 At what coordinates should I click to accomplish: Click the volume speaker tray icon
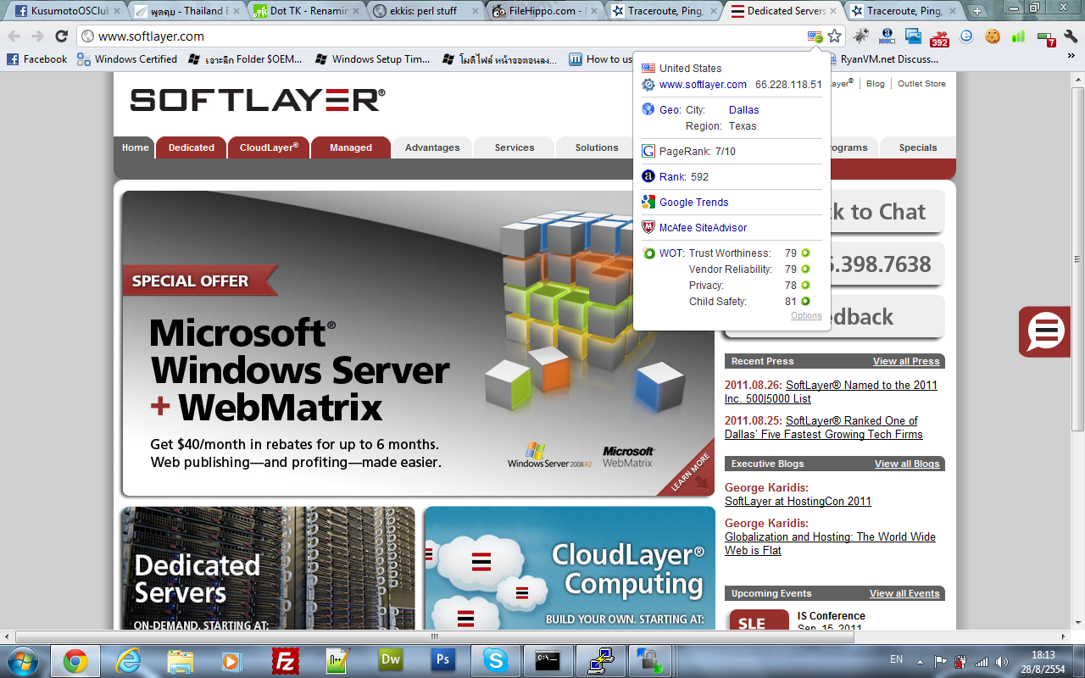(x=1003, y=661)
